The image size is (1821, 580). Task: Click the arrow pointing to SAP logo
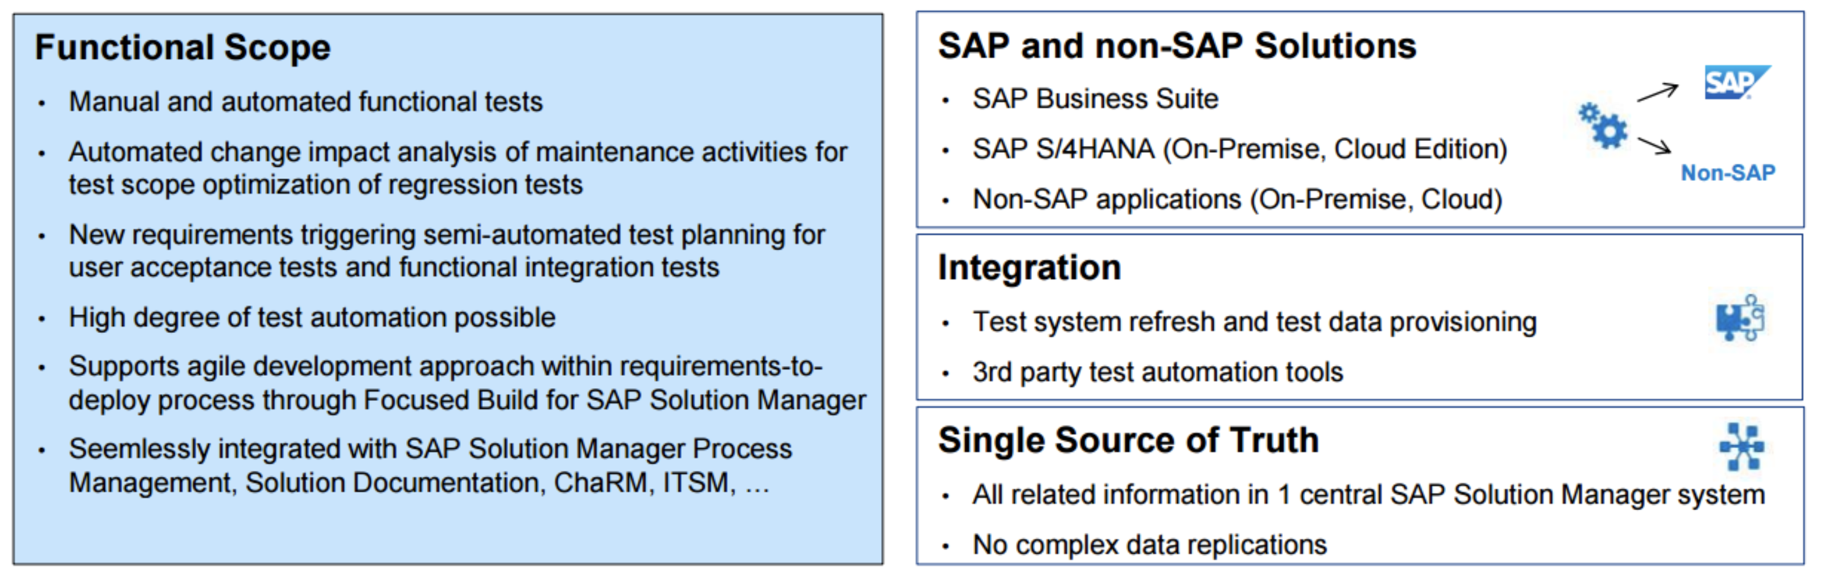(x=1658, y=93)
